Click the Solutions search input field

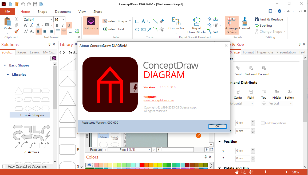coord(26,59)
